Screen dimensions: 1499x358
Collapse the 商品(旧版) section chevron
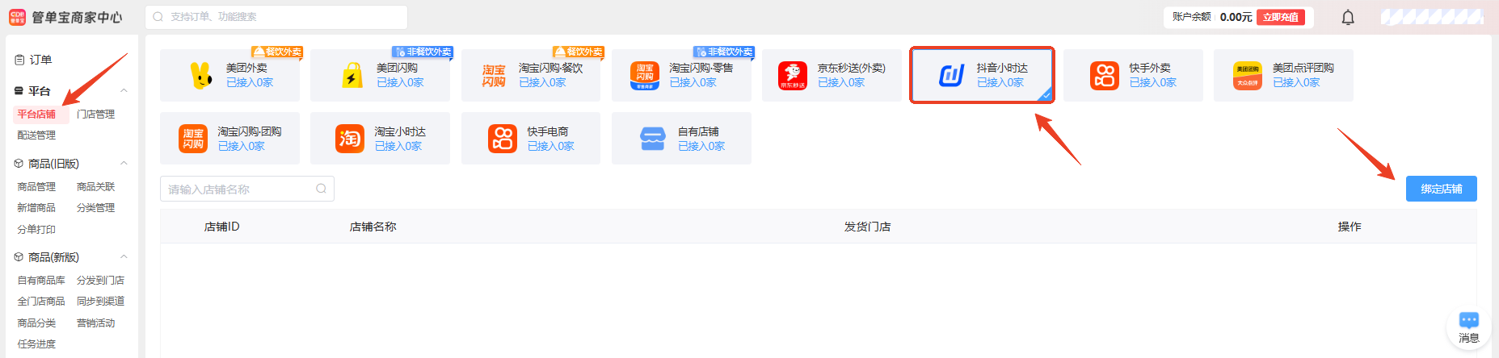124,164
